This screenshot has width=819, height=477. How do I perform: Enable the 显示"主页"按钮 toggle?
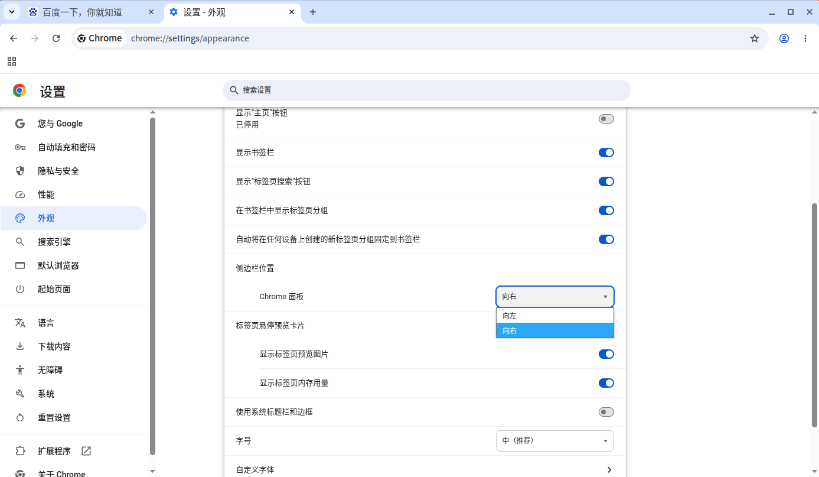[606, 119]
